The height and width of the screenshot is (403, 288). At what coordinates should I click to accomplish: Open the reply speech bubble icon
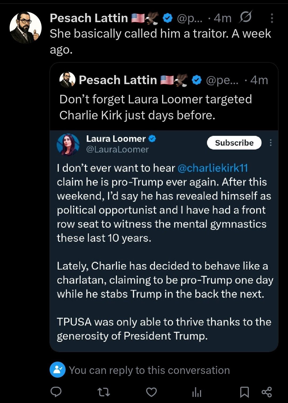pos(56,392)
